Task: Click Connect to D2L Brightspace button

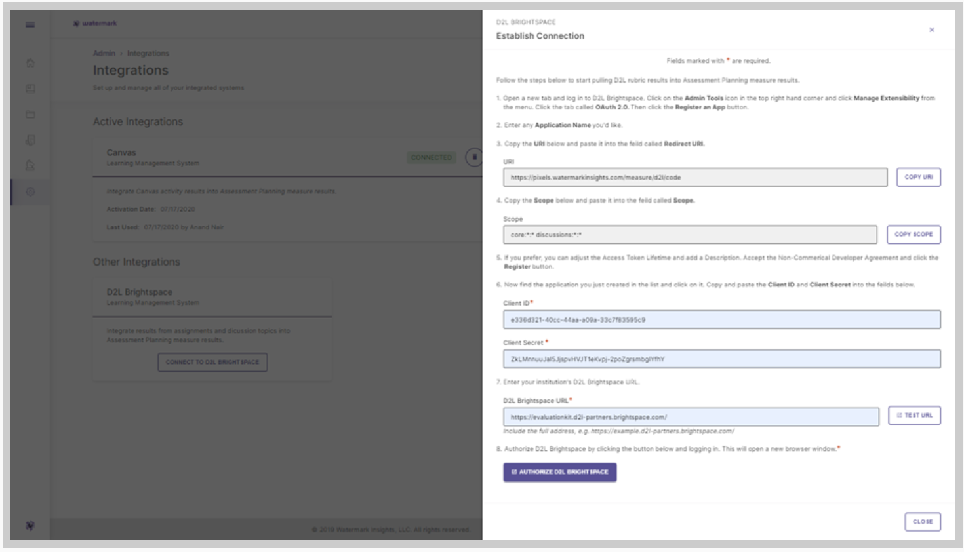Action: point(212,362)
